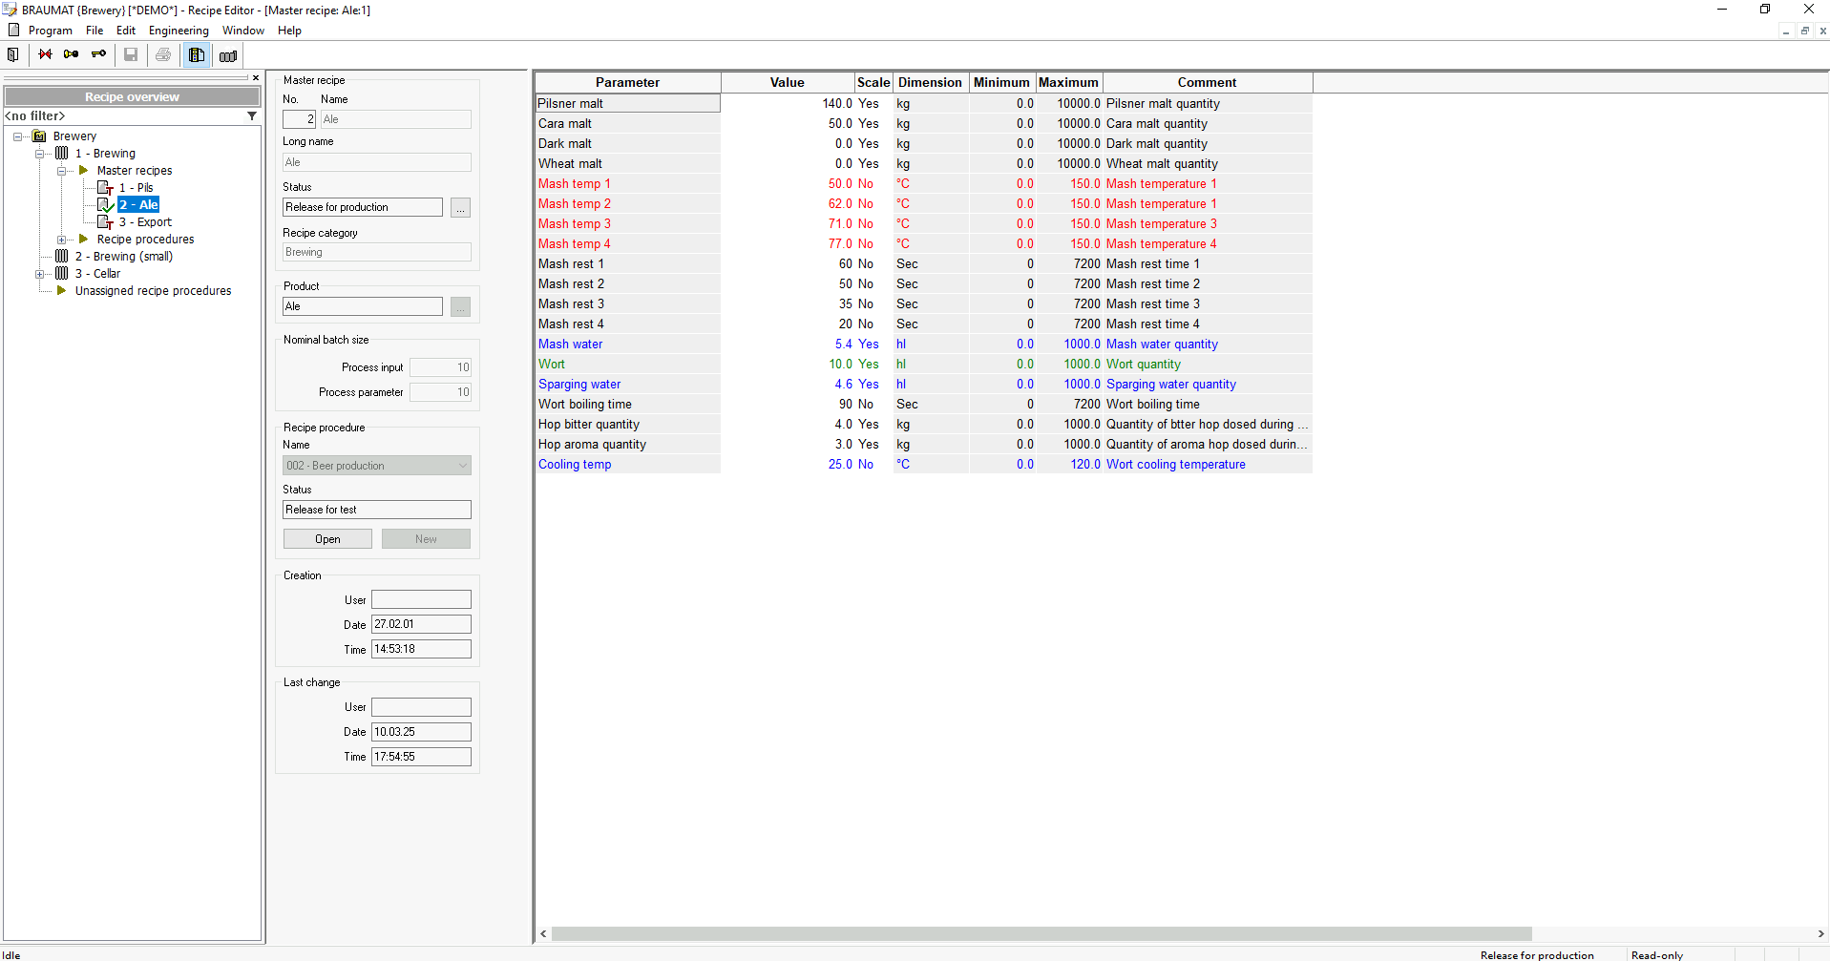Image resolution: width=1830 pixels, height=961 pixels.
Task: Click the horizontal scrollbar under the parameter table
Action: [x=1041, y=933]
